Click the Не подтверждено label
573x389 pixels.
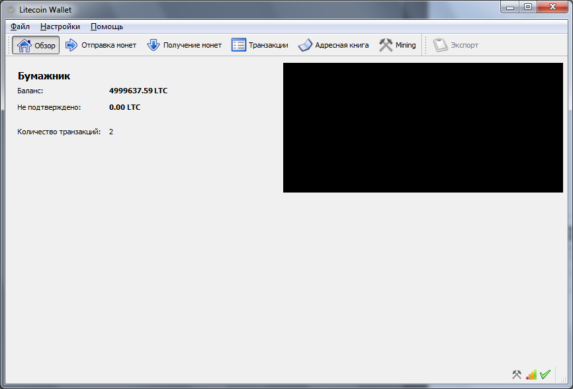point(49,107)
